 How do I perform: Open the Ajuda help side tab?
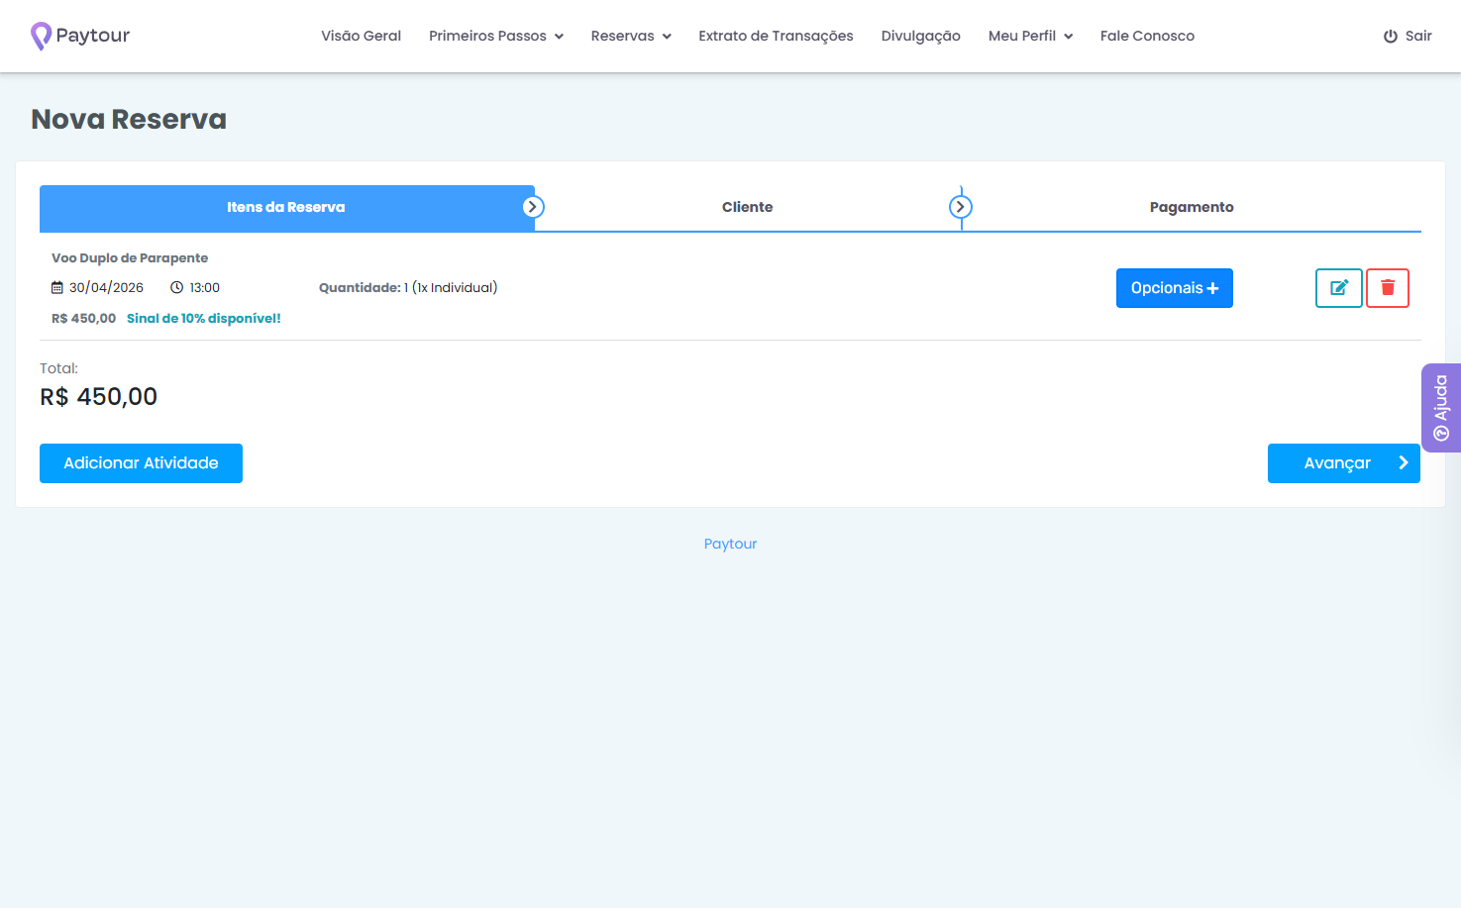[1441, 408]
